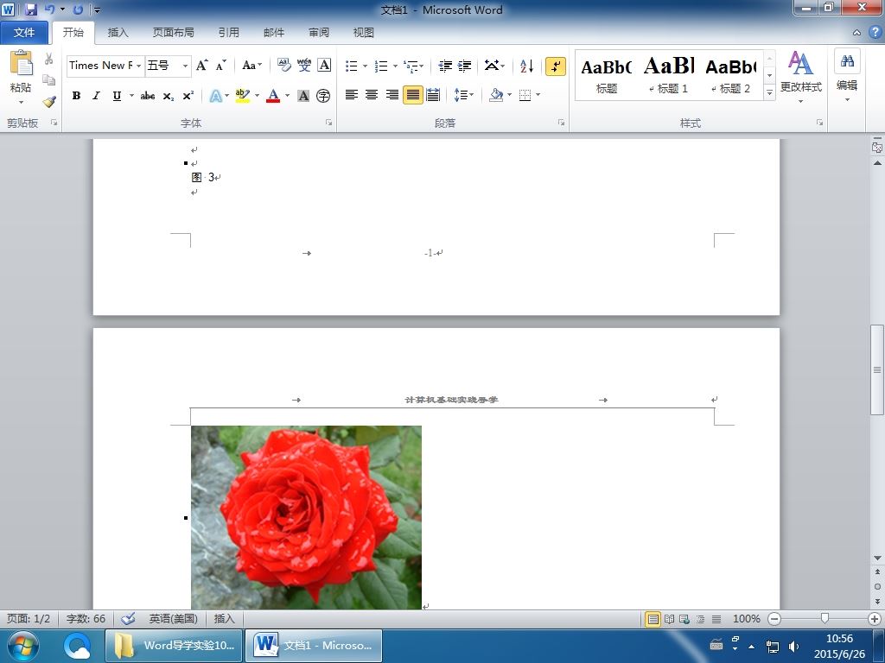Click 编辑 Editing button
Viewport: 885px width, 663px height.
[x=847, y=77]
